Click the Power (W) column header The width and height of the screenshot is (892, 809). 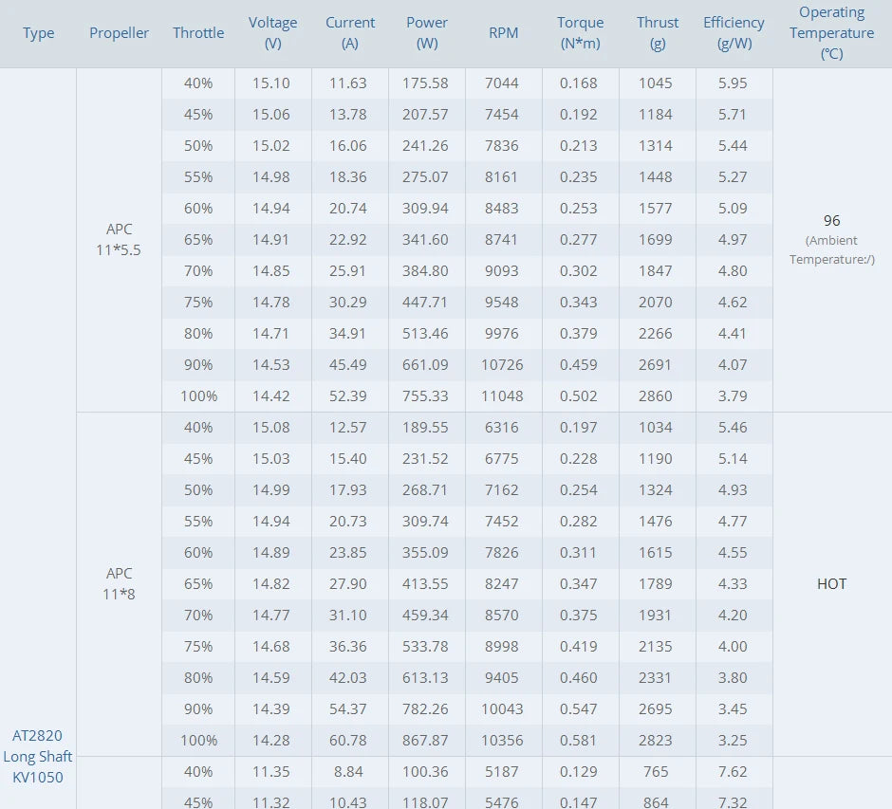(427, 33)
